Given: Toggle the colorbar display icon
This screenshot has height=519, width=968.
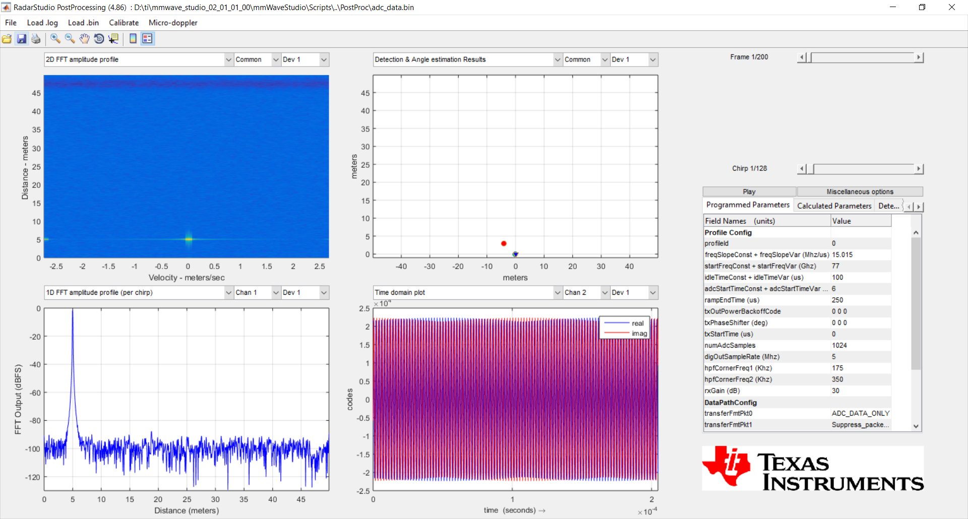Looking at the screenshot, I should point(133,39).
